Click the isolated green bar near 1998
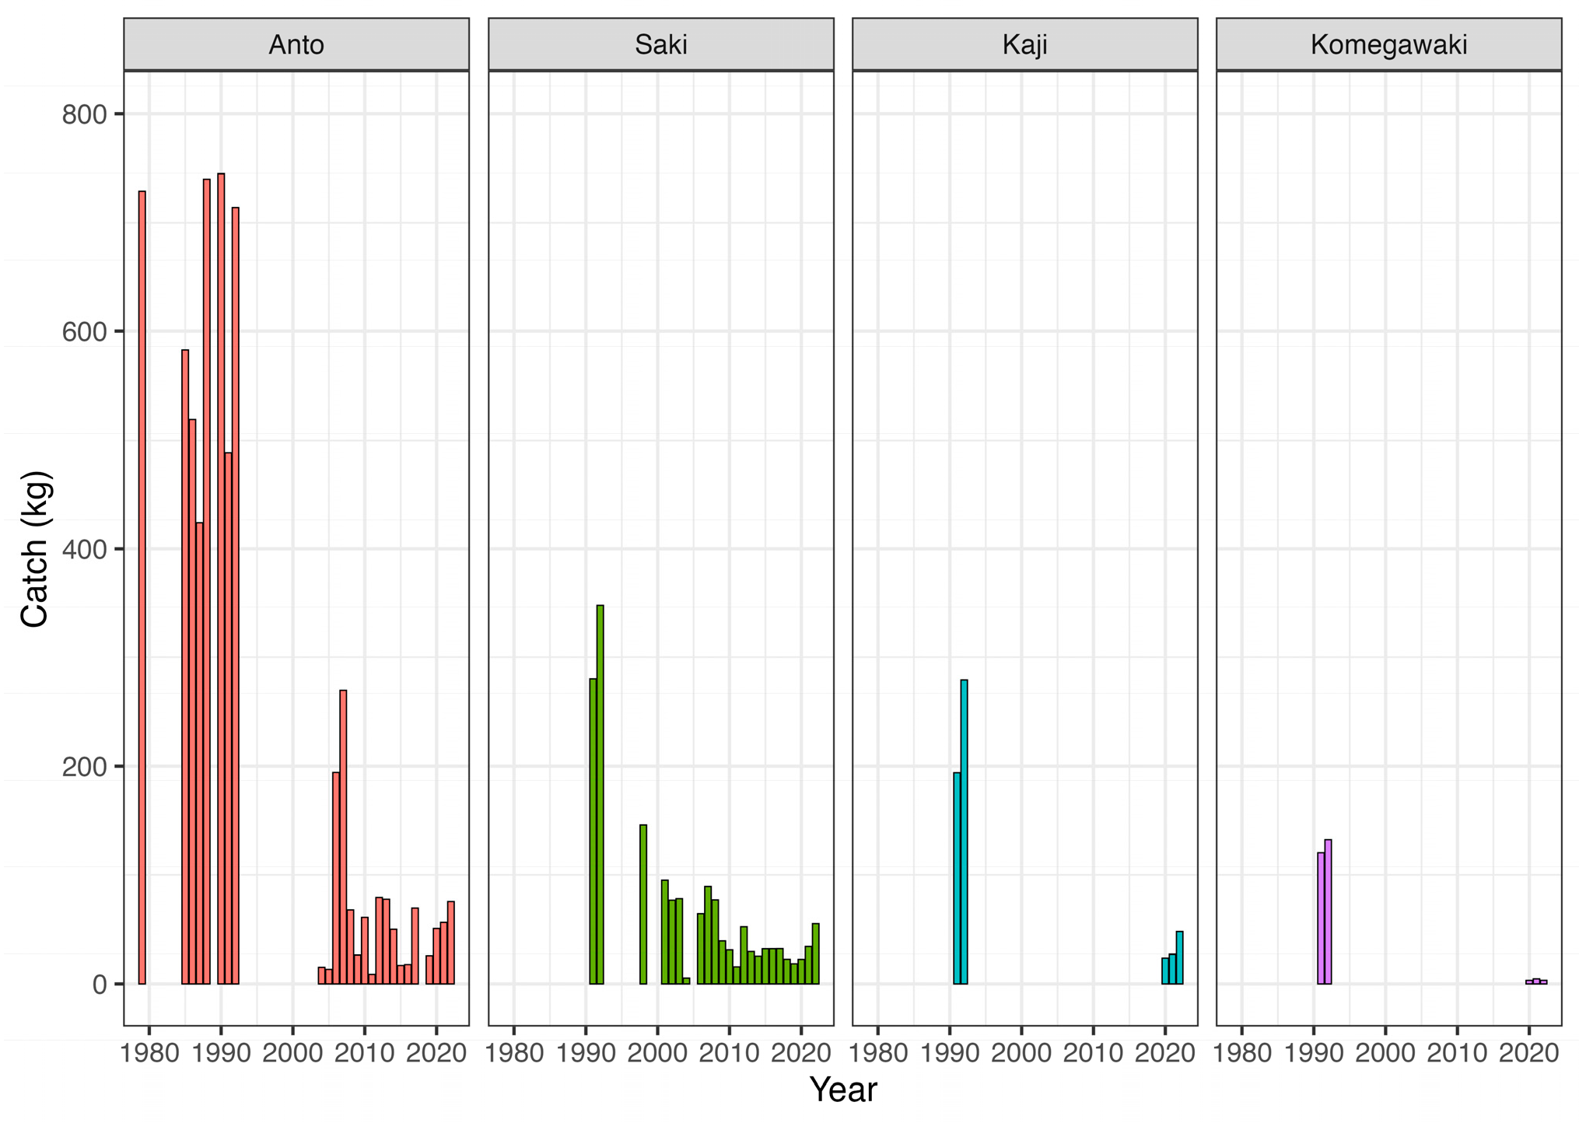This screenshot has width=1579, height=1123. [x=643, y=904]
